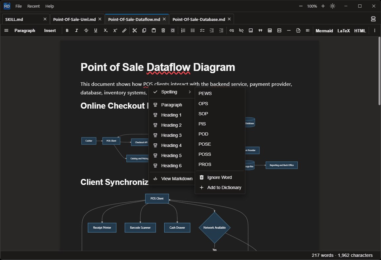Click the decrease indent icon

(221, 30)
